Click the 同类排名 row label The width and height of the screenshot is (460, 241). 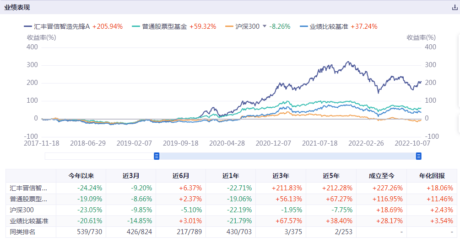click(22, 232)
